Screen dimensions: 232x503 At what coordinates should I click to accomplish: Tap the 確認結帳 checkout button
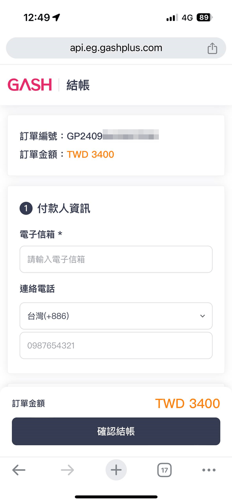point(116,431)
